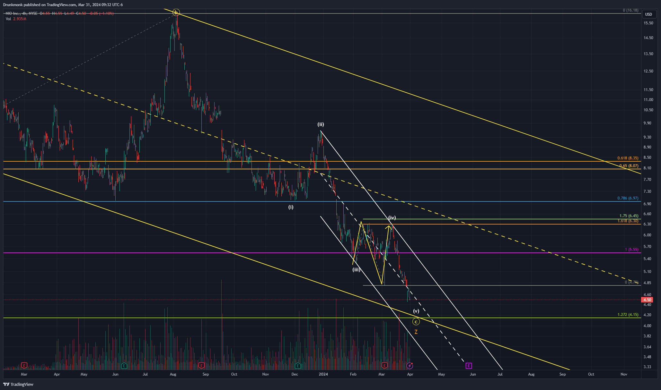
Task: Click the 3.33 price scale label
Action: [x=648, y=367]
